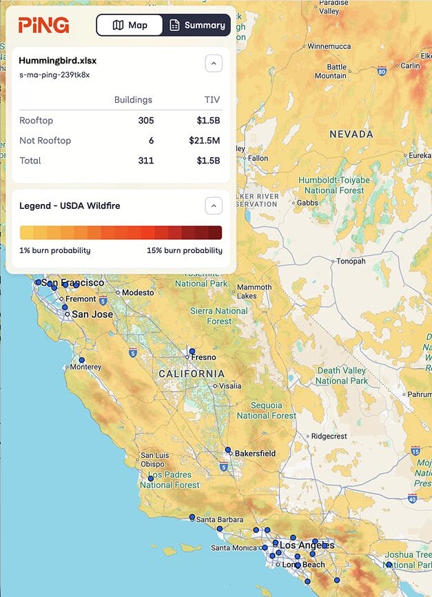Select the building marker at Fresno
The height and width of the screenshot is (597, 432).
[x=192, y=352]
